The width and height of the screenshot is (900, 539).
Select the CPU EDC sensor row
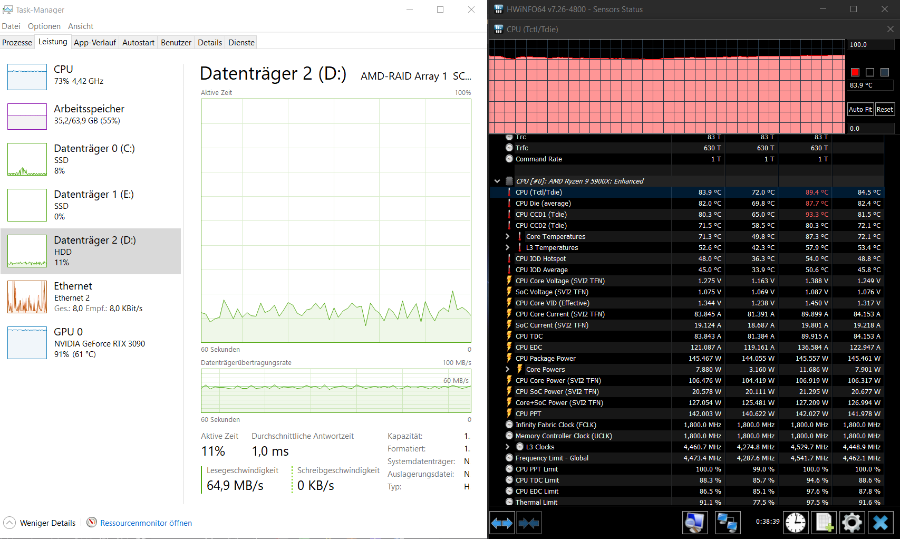click(x=686, y=347)
